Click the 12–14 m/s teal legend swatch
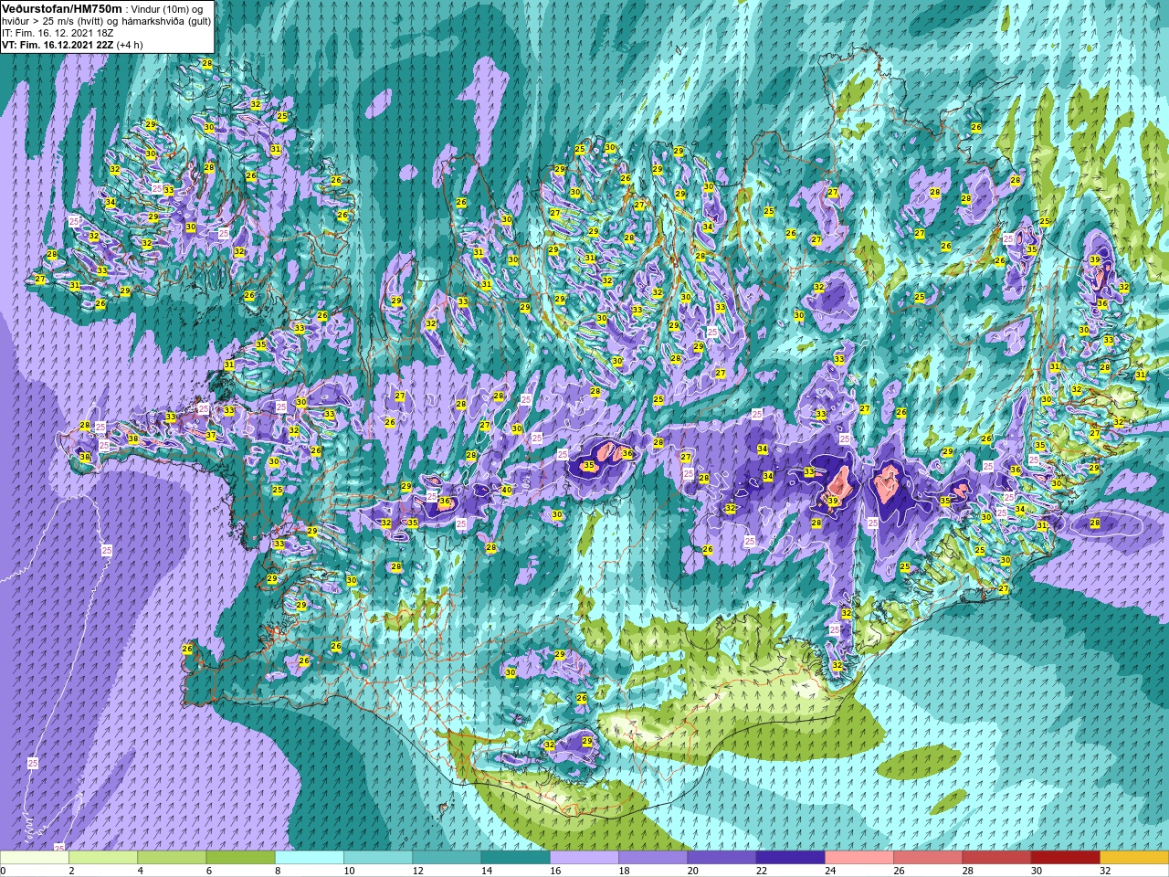This screenshot has width=1169, height=877. coord(447,858)
